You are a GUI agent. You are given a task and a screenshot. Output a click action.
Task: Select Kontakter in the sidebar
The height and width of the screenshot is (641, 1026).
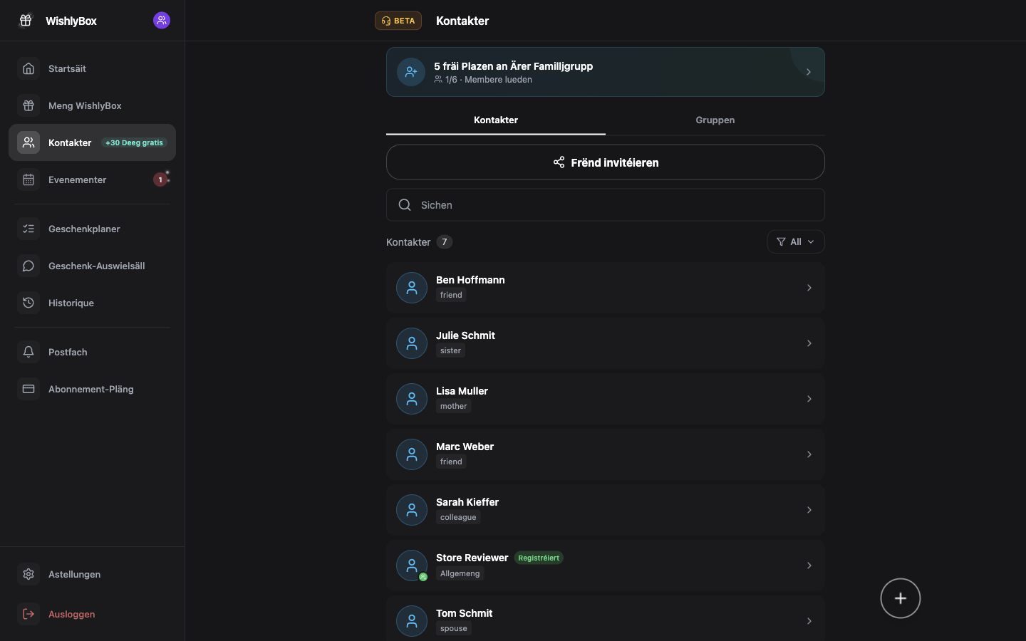[x=92, y=142]
